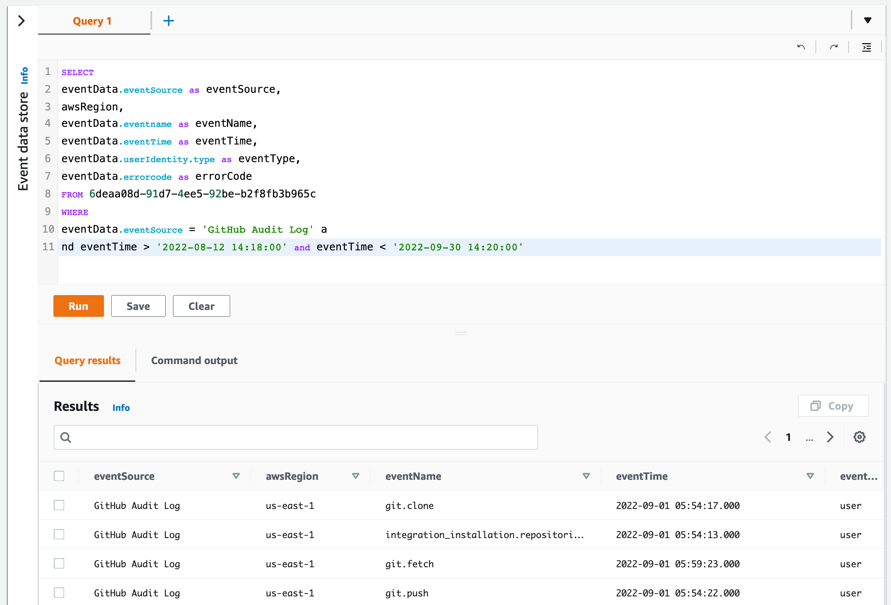The height and width of the screenshot is (605, 891).
Task: Click the format query indent icon
Action: point(866,47)
